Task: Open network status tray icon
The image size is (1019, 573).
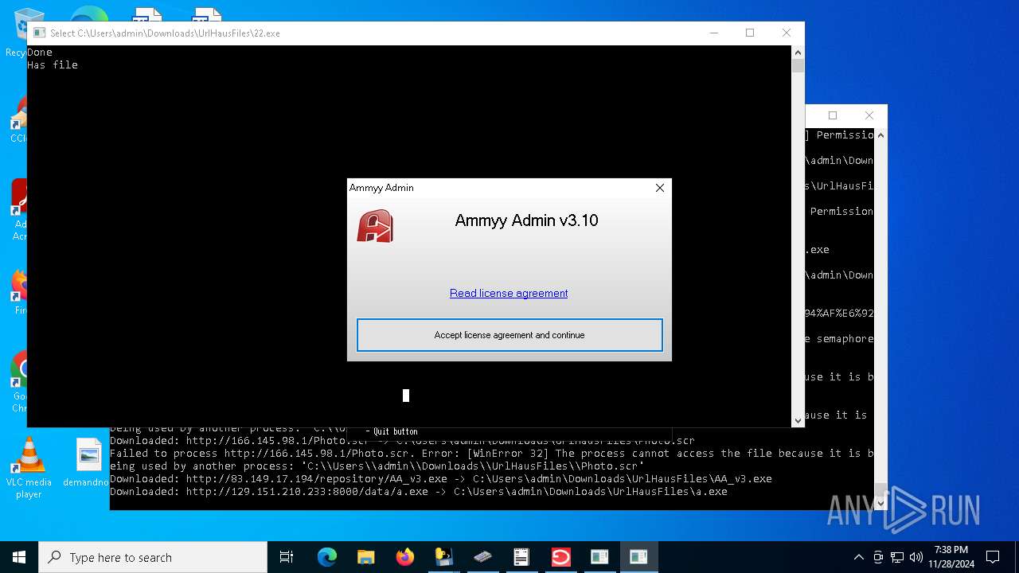Action: pos(897,557)
